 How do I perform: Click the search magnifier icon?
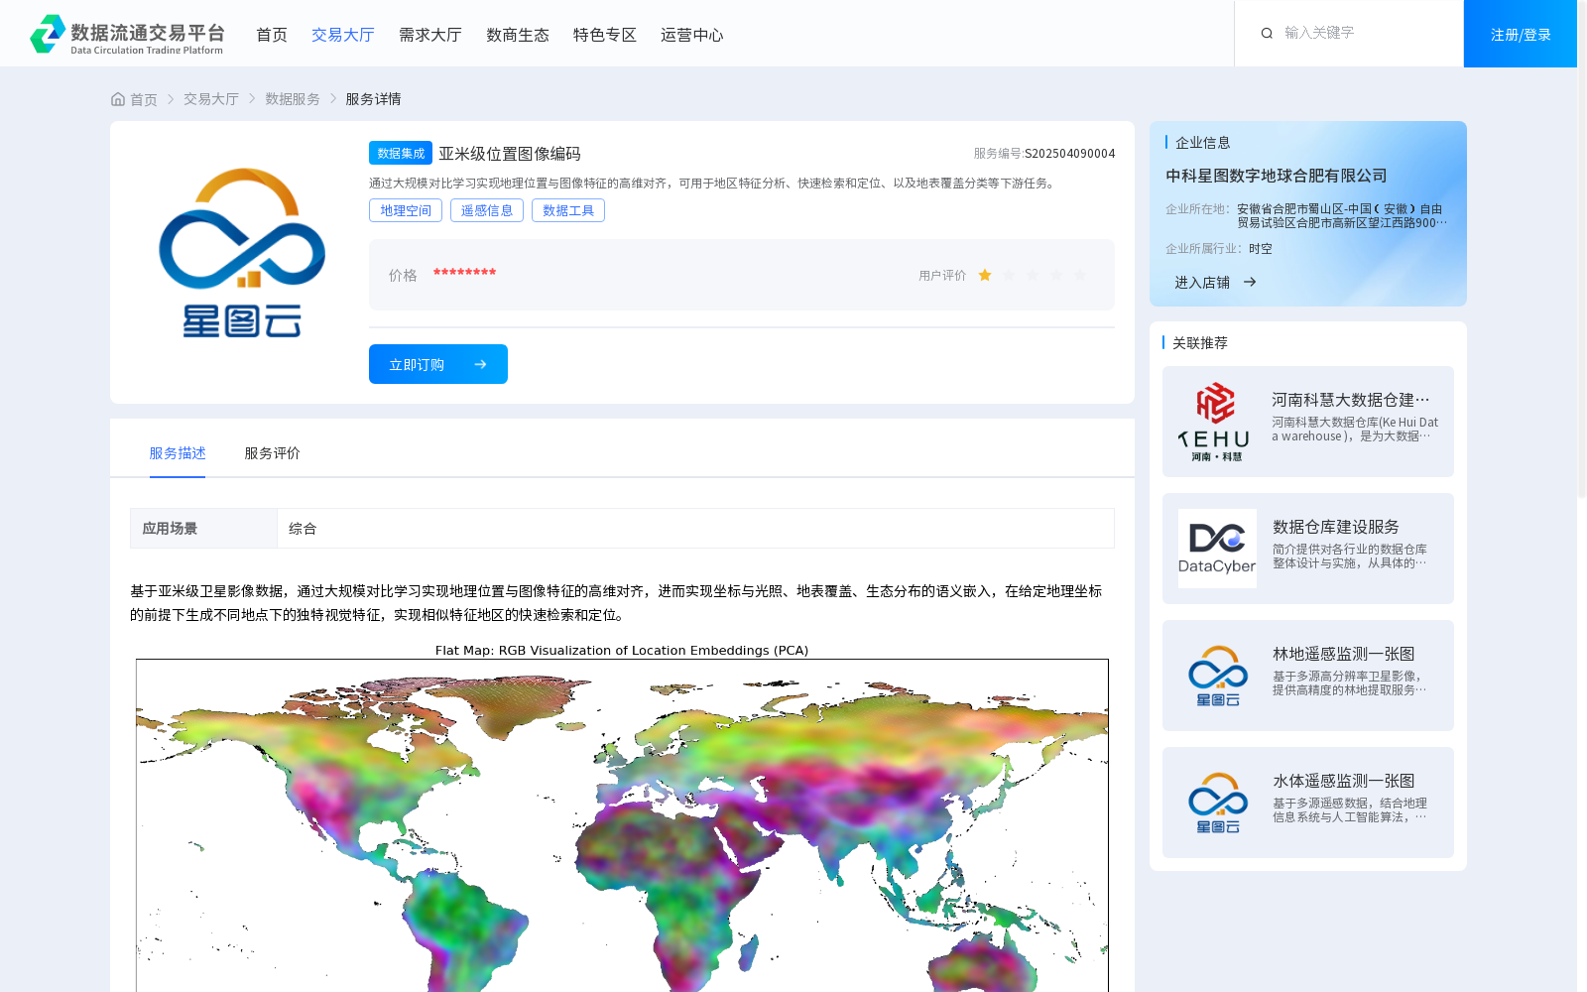pos(1267,33)
